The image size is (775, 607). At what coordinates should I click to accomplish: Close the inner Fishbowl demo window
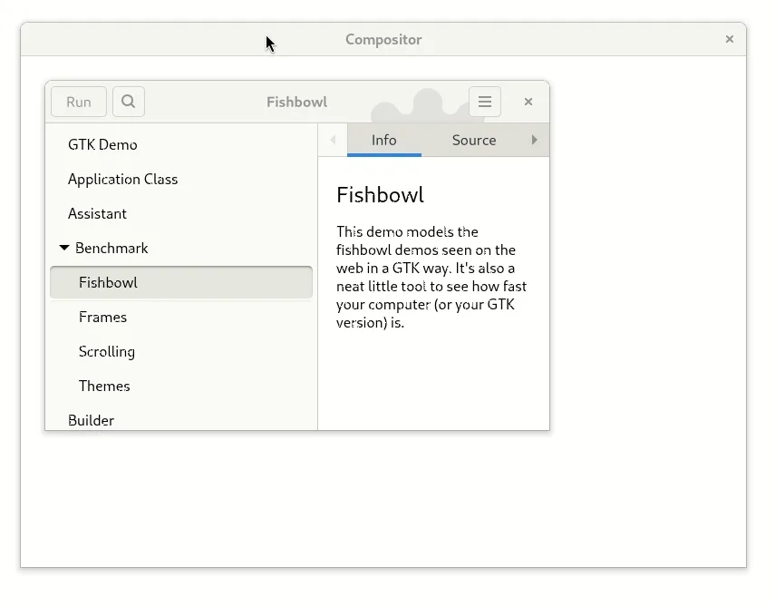[528, 102]
